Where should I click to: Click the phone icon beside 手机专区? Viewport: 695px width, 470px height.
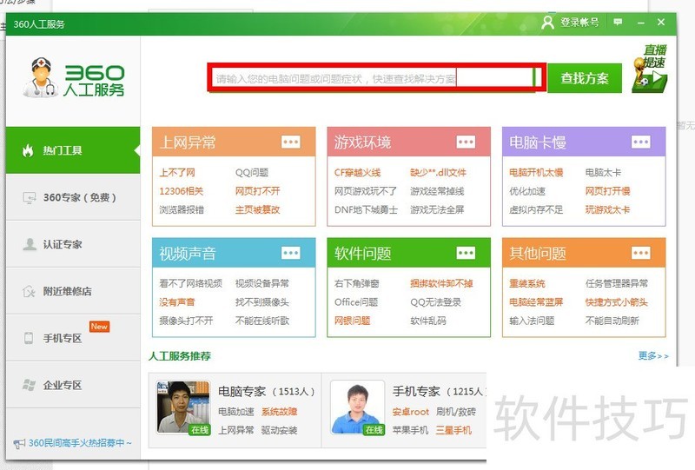pyautogui.click(x=29, y=338)
